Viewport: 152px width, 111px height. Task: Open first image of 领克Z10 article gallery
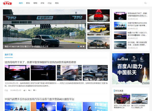[x=17, y=73]
